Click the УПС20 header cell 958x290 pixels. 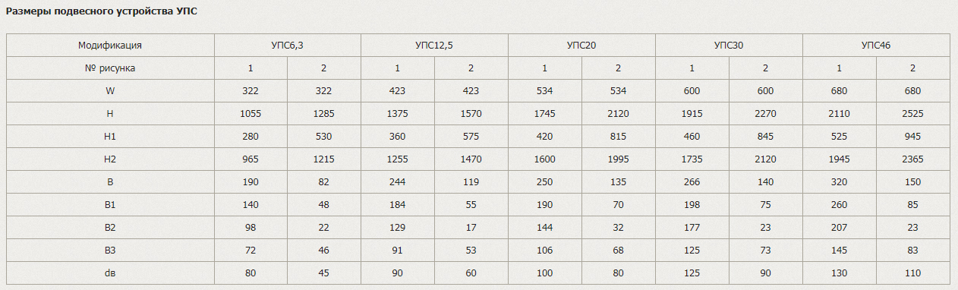point(581,46)
